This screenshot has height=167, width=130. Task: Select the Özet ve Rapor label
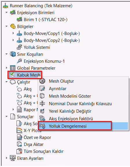(37, 138)
